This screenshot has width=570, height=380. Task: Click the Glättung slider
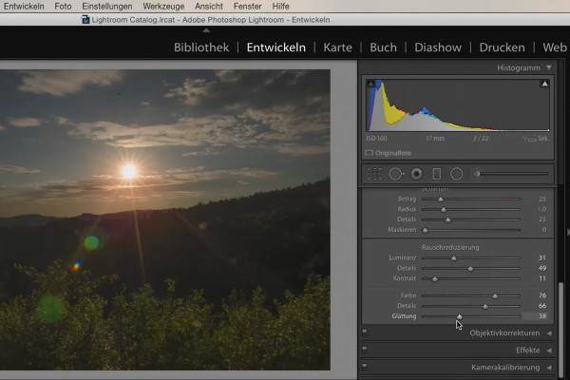coord(471,316)
